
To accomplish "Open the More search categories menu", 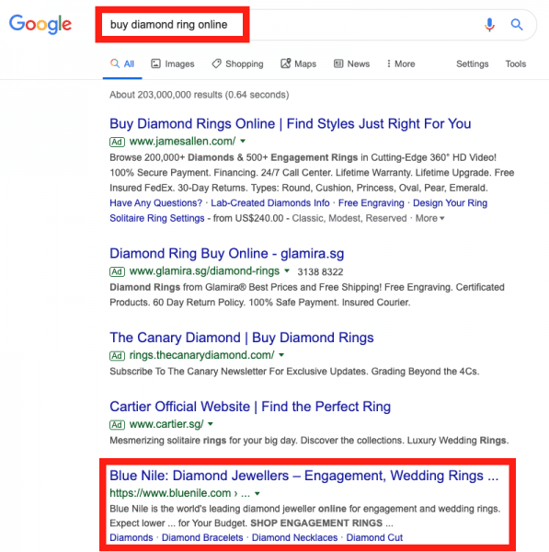I will click(401, 63).
